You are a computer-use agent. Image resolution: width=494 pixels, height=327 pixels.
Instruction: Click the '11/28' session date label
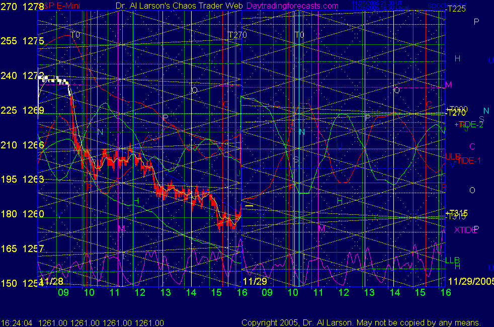point(52,281)
